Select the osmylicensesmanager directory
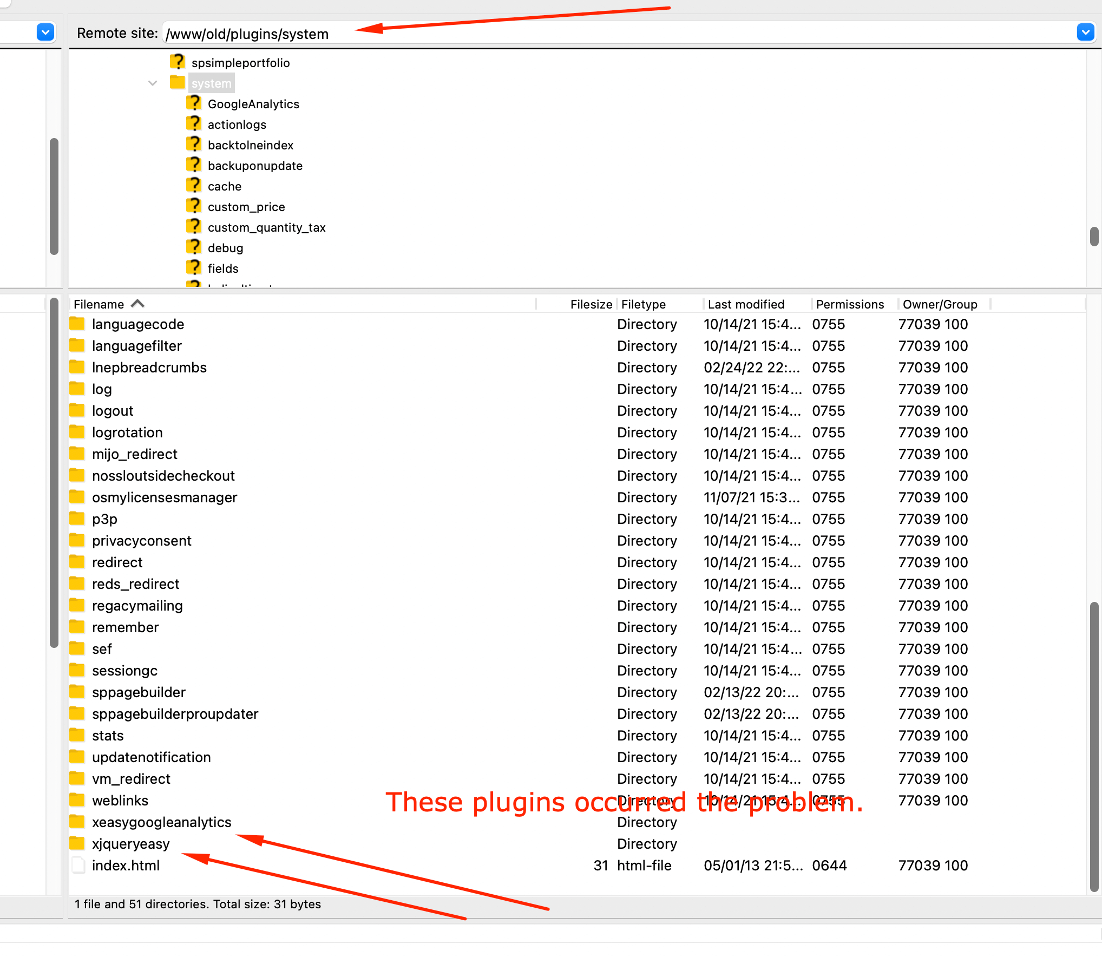The height and width of the screenshot is (957, 1102). click(165, 497)
